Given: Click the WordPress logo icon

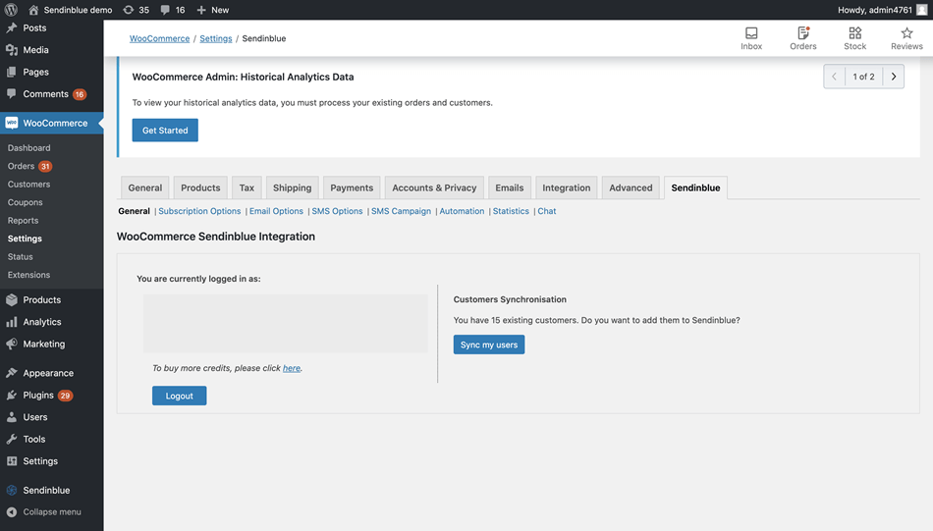Looking at the screenshot, I should point(11,10).
